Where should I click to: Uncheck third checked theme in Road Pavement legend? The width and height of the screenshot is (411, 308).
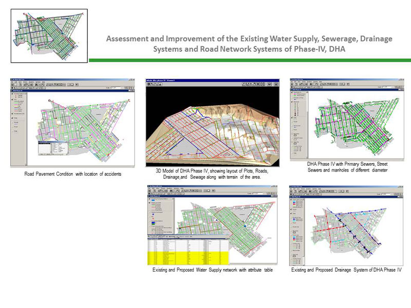tap(12, 113)
